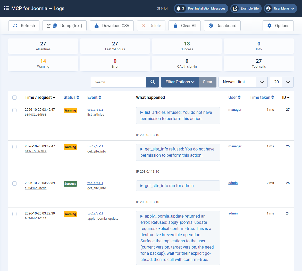Click the Options gear icon
Screen dimensions: 302x271
tap(270, 26)
